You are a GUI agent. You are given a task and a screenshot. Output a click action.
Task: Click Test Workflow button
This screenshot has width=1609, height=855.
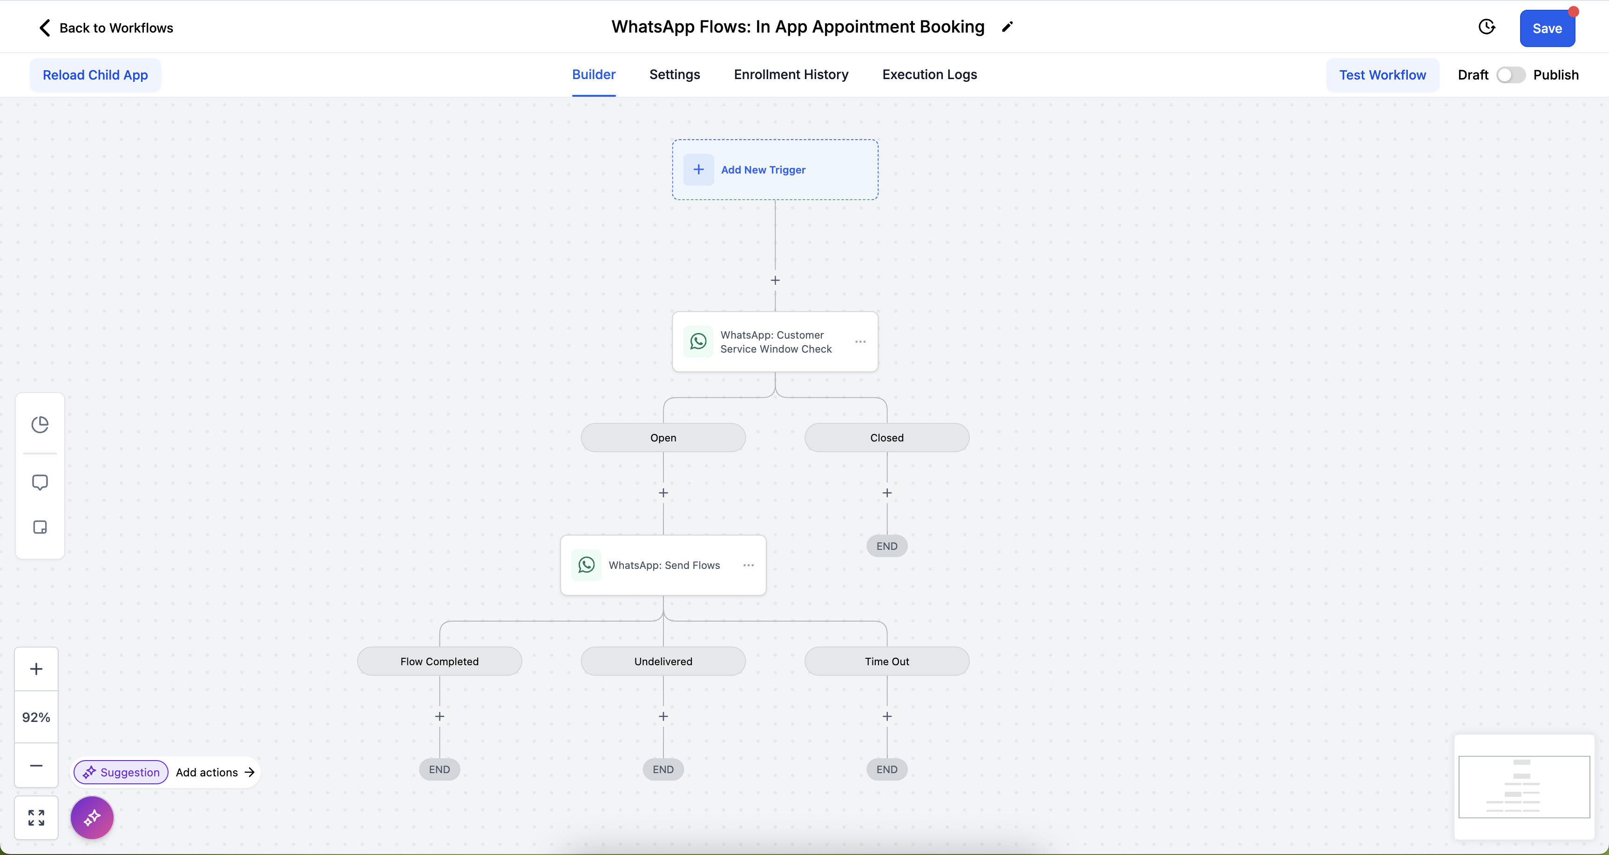tap(1382, 75)
